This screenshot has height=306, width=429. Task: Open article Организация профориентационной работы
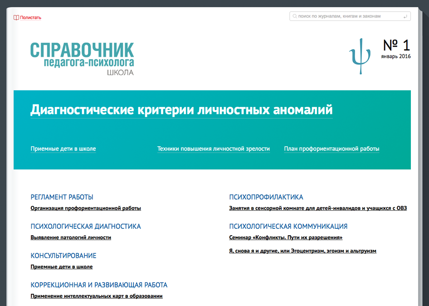coord(86,208)
